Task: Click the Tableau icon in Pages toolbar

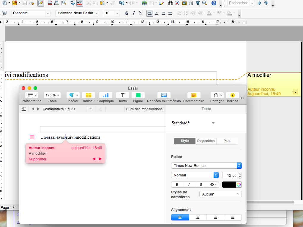Action: [88, 95]
